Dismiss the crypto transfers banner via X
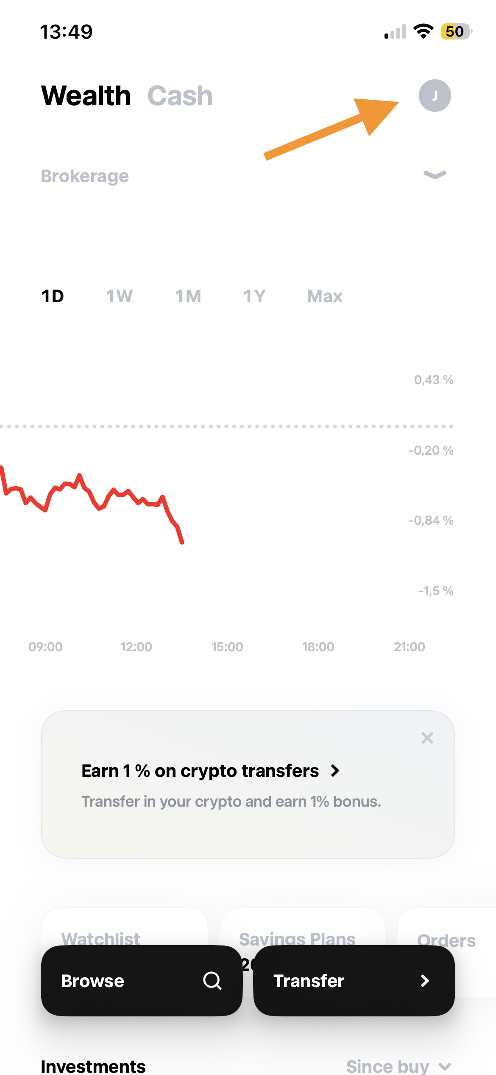 pos(427,738)
